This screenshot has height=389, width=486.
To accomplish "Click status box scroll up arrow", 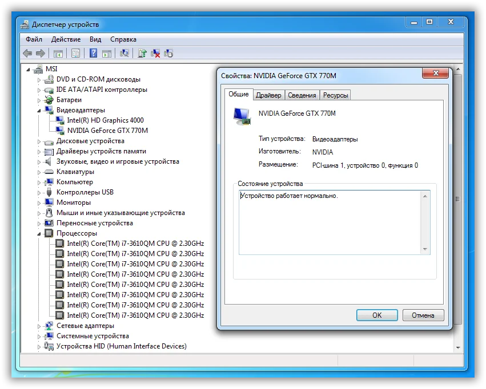I will click(425, 196).
